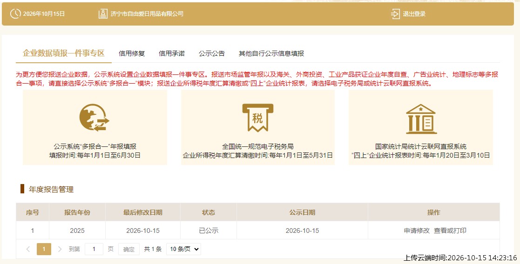Select page 1 in pagination
Screen dimensions: 520x264
point(44,249)
